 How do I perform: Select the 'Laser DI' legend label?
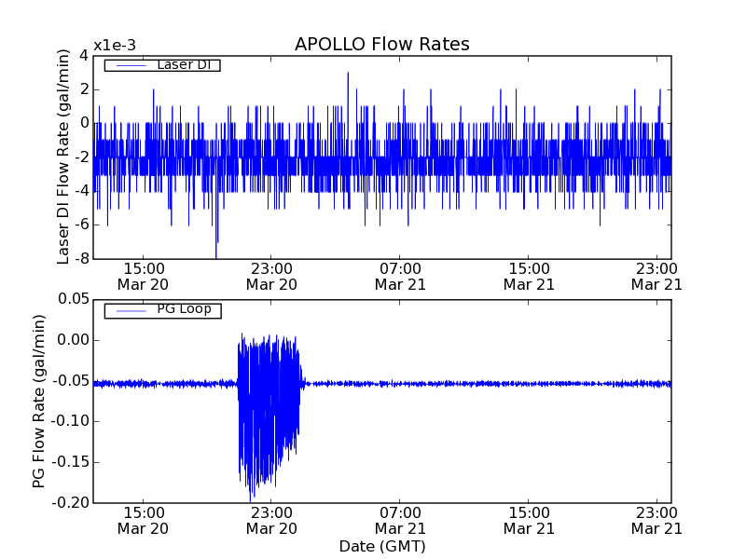coord(184,64)
